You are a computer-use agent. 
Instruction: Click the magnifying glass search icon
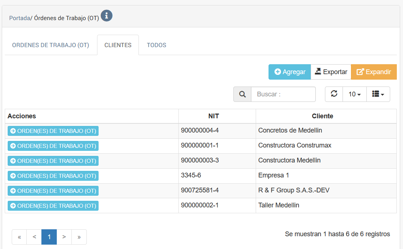coord(242,94)
